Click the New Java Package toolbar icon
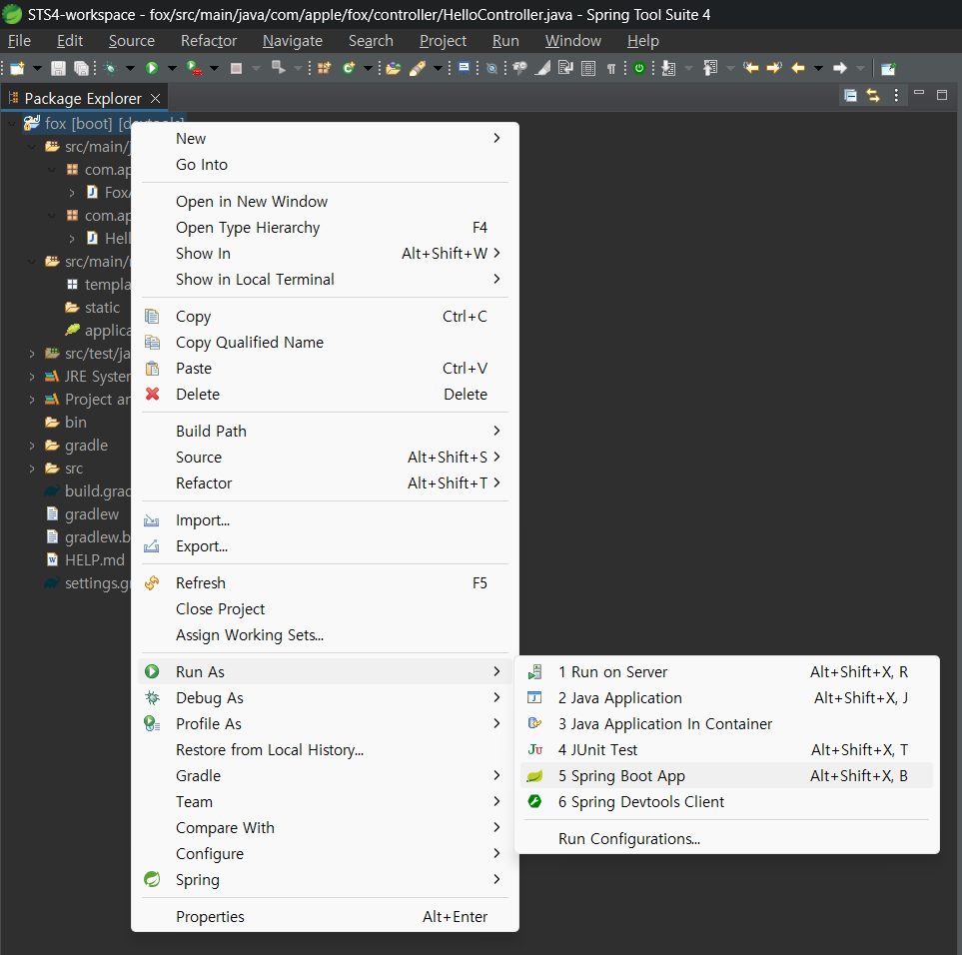Image resolution: width=962 pixels, height=955 pixels. click(324, 68)
